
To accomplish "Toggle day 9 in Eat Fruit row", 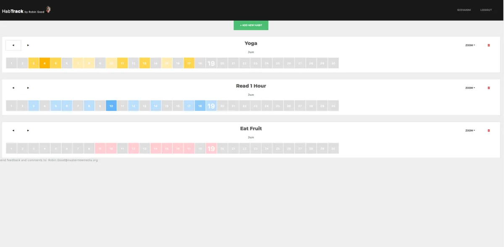I will tap(100, 148).
